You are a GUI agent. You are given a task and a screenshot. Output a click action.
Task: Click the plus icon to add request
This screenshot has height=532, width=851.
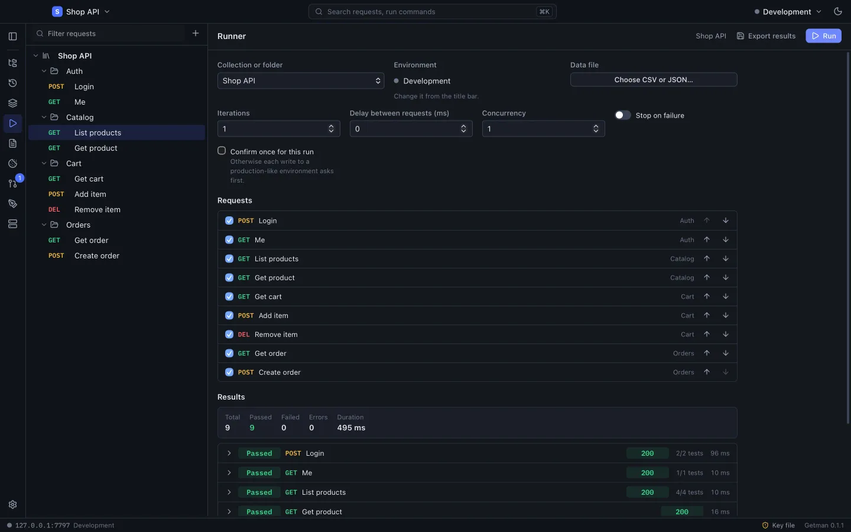point(196,33)
